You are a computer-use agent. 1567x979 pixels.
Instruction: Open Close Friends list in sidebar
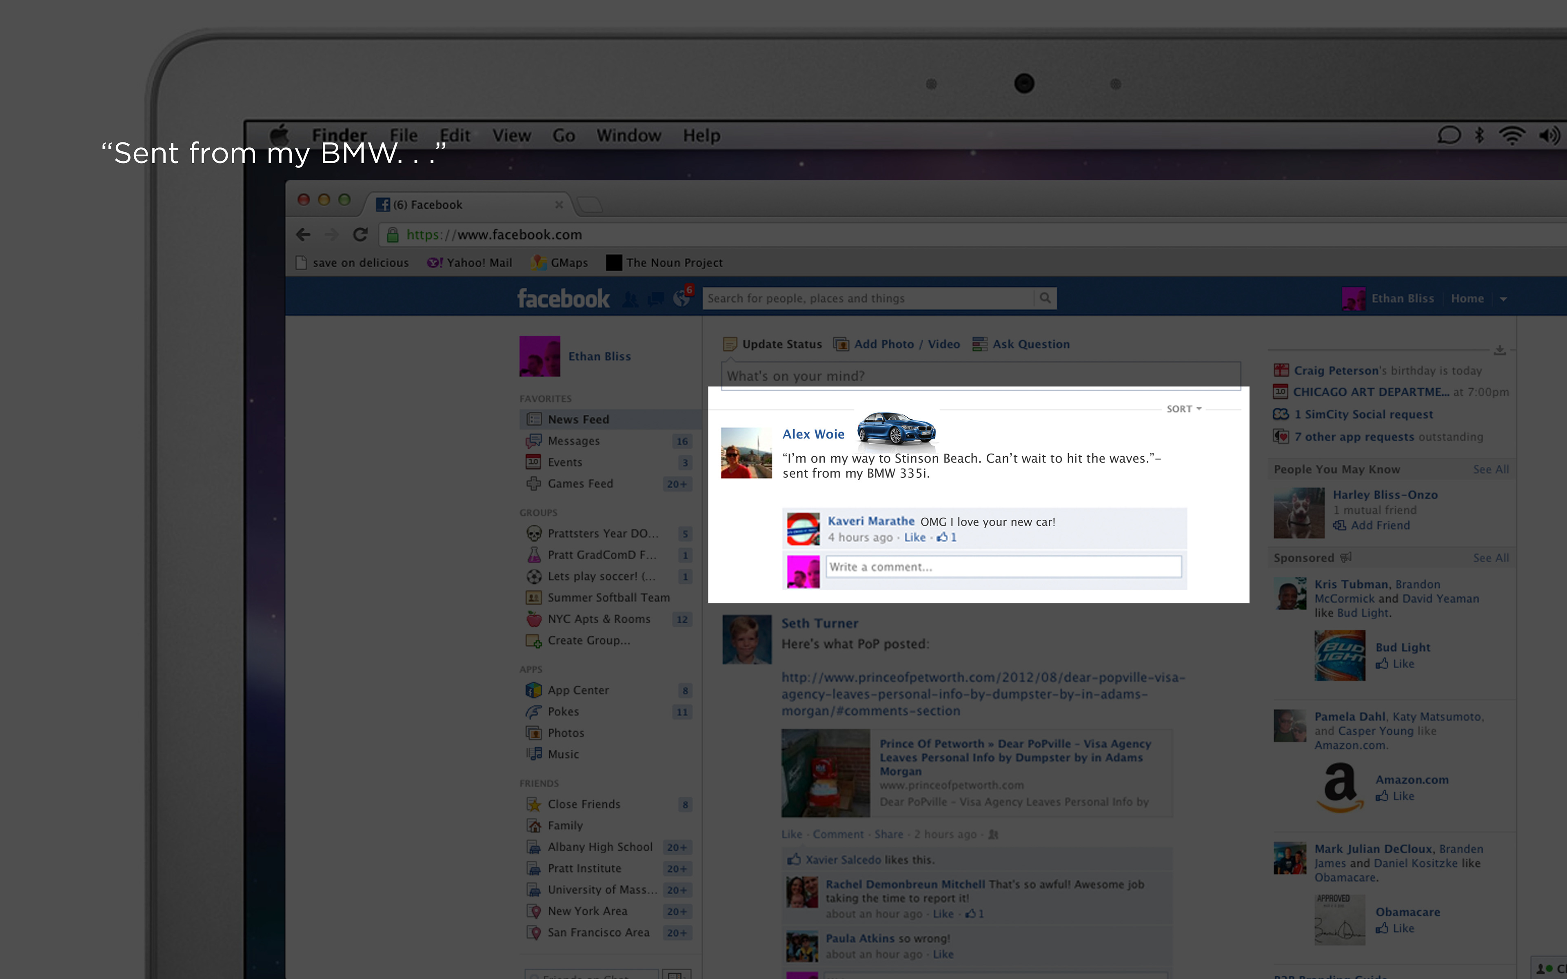[609, 804]
